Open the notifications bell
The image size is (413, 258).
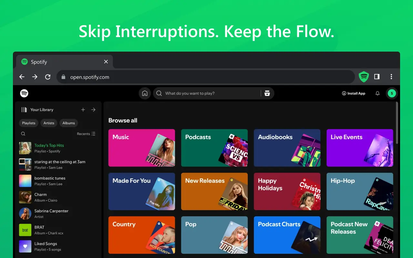point(378,93)
